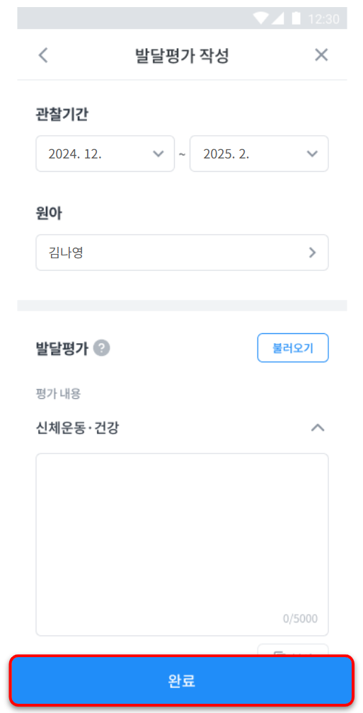
Task: Tap the right chevron in 김나영 field
Action: [312, 253]
